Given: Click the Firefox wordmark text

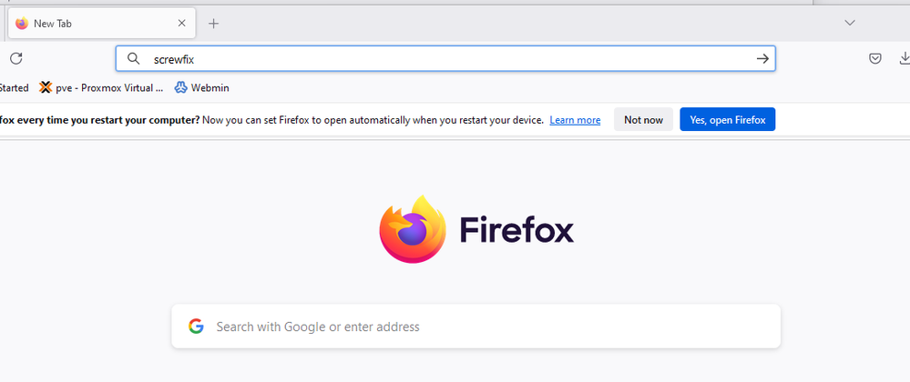Looking at the screenshot, I should 516,230.
